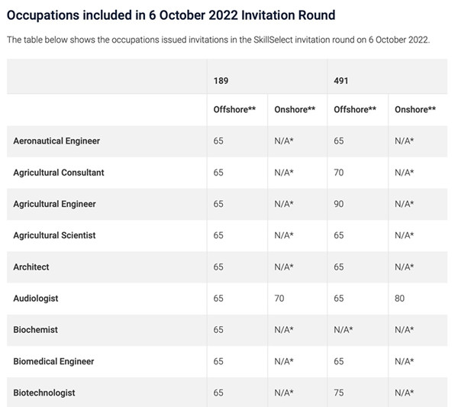This screenshot has width=458, height=407.
Task: Select the 189 column header
Action: coord(221,78)
